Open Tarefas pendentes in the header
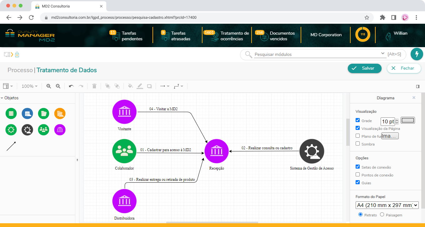Screen dimensions: 425x227 (x=128, y=36)
